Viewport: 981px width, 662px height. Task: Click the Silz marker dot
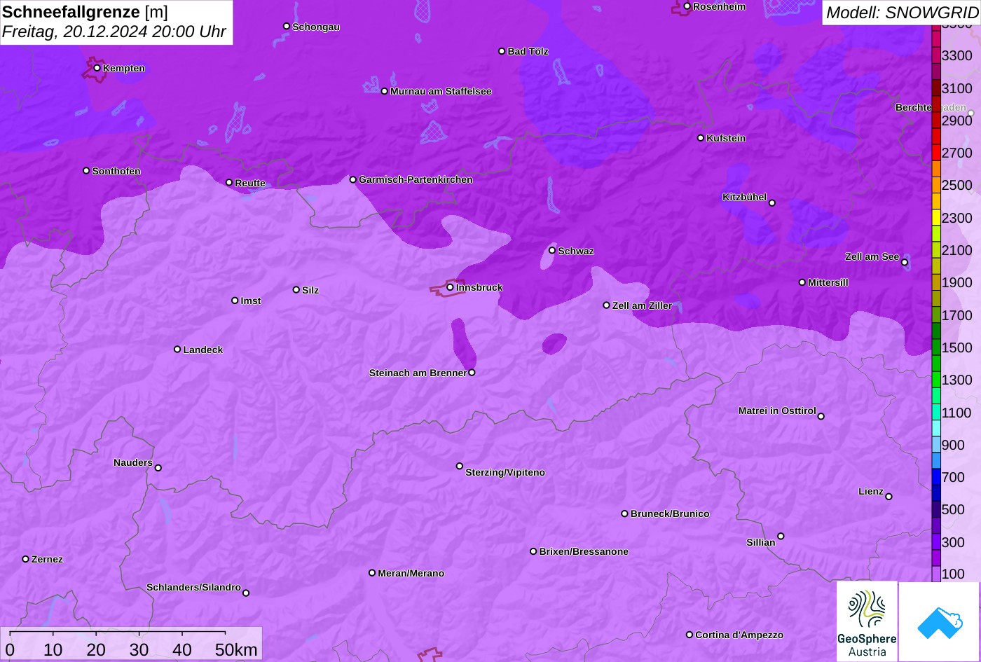coord(296,290)
